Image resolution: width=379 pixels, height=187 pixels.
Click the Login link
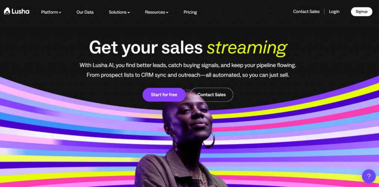coord(334,12)
